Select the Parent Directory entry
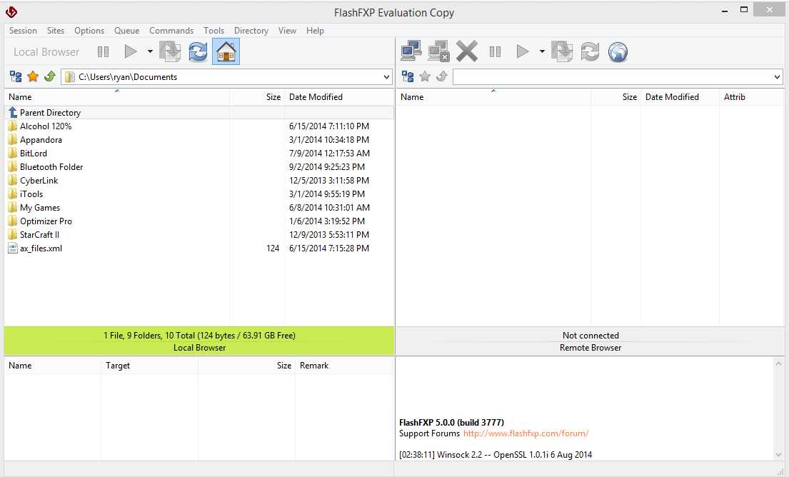 coord(199,113)
